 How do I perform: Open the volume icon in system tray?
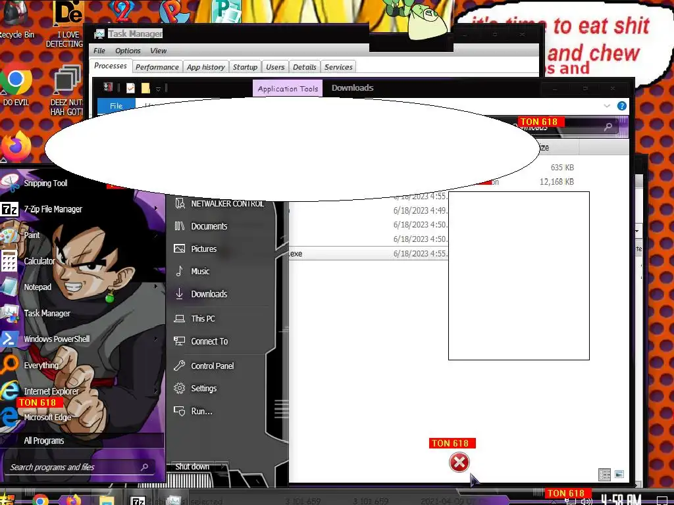(586, 501)
